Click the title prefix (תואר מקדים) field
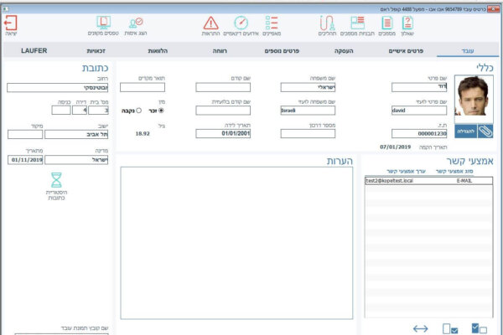This screenshot has height=335, width=503. tap(143, 87)
